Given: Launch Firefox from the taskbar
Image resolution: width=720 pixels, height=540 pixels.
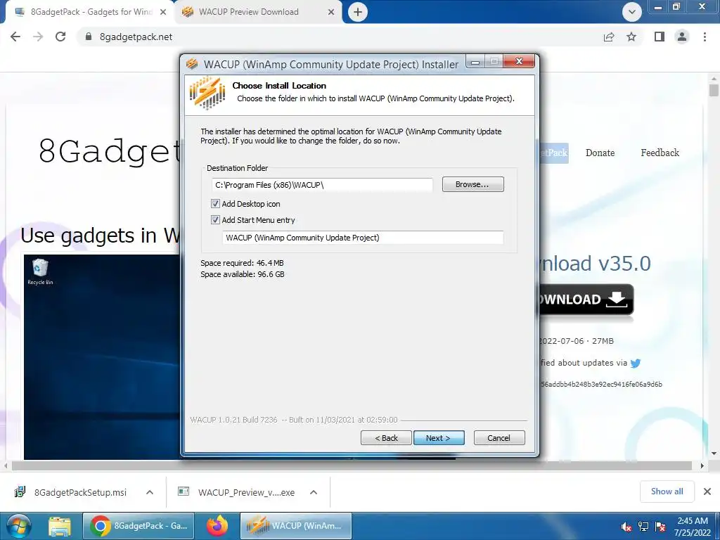Looking at the screenshot, I should pyautogui.click(x=217, y=526).
